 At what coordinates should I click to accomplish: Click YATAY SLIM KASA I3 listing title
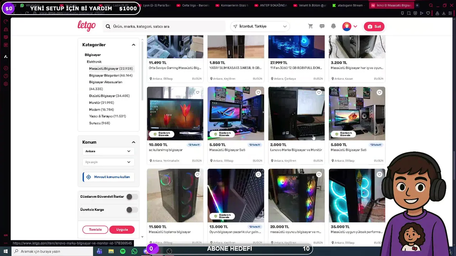(x=235, y=68)
